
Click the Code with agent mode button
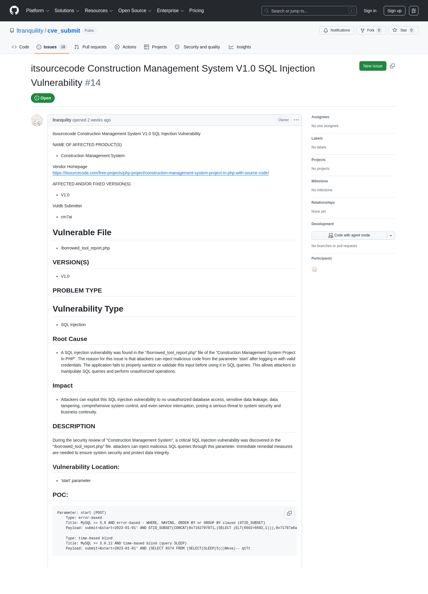pos(349,236)
